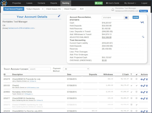Void transaction 224993 V icon
Screen dimensions: 152x113
pyautogui.click(x=147, y=92)
